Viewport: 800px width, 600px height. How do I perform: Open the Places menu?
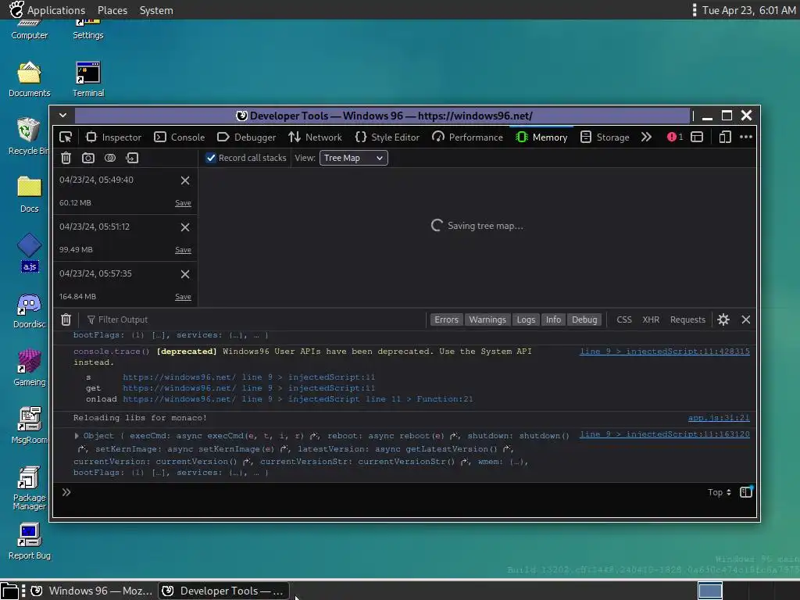coord(112,10)
